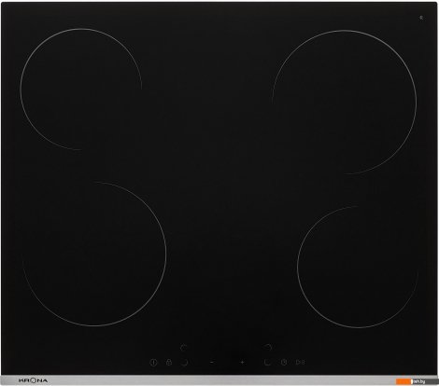Click the bottom-left large burner ring
The height and width of the screenshot is (386, 439).
point(93,254)
